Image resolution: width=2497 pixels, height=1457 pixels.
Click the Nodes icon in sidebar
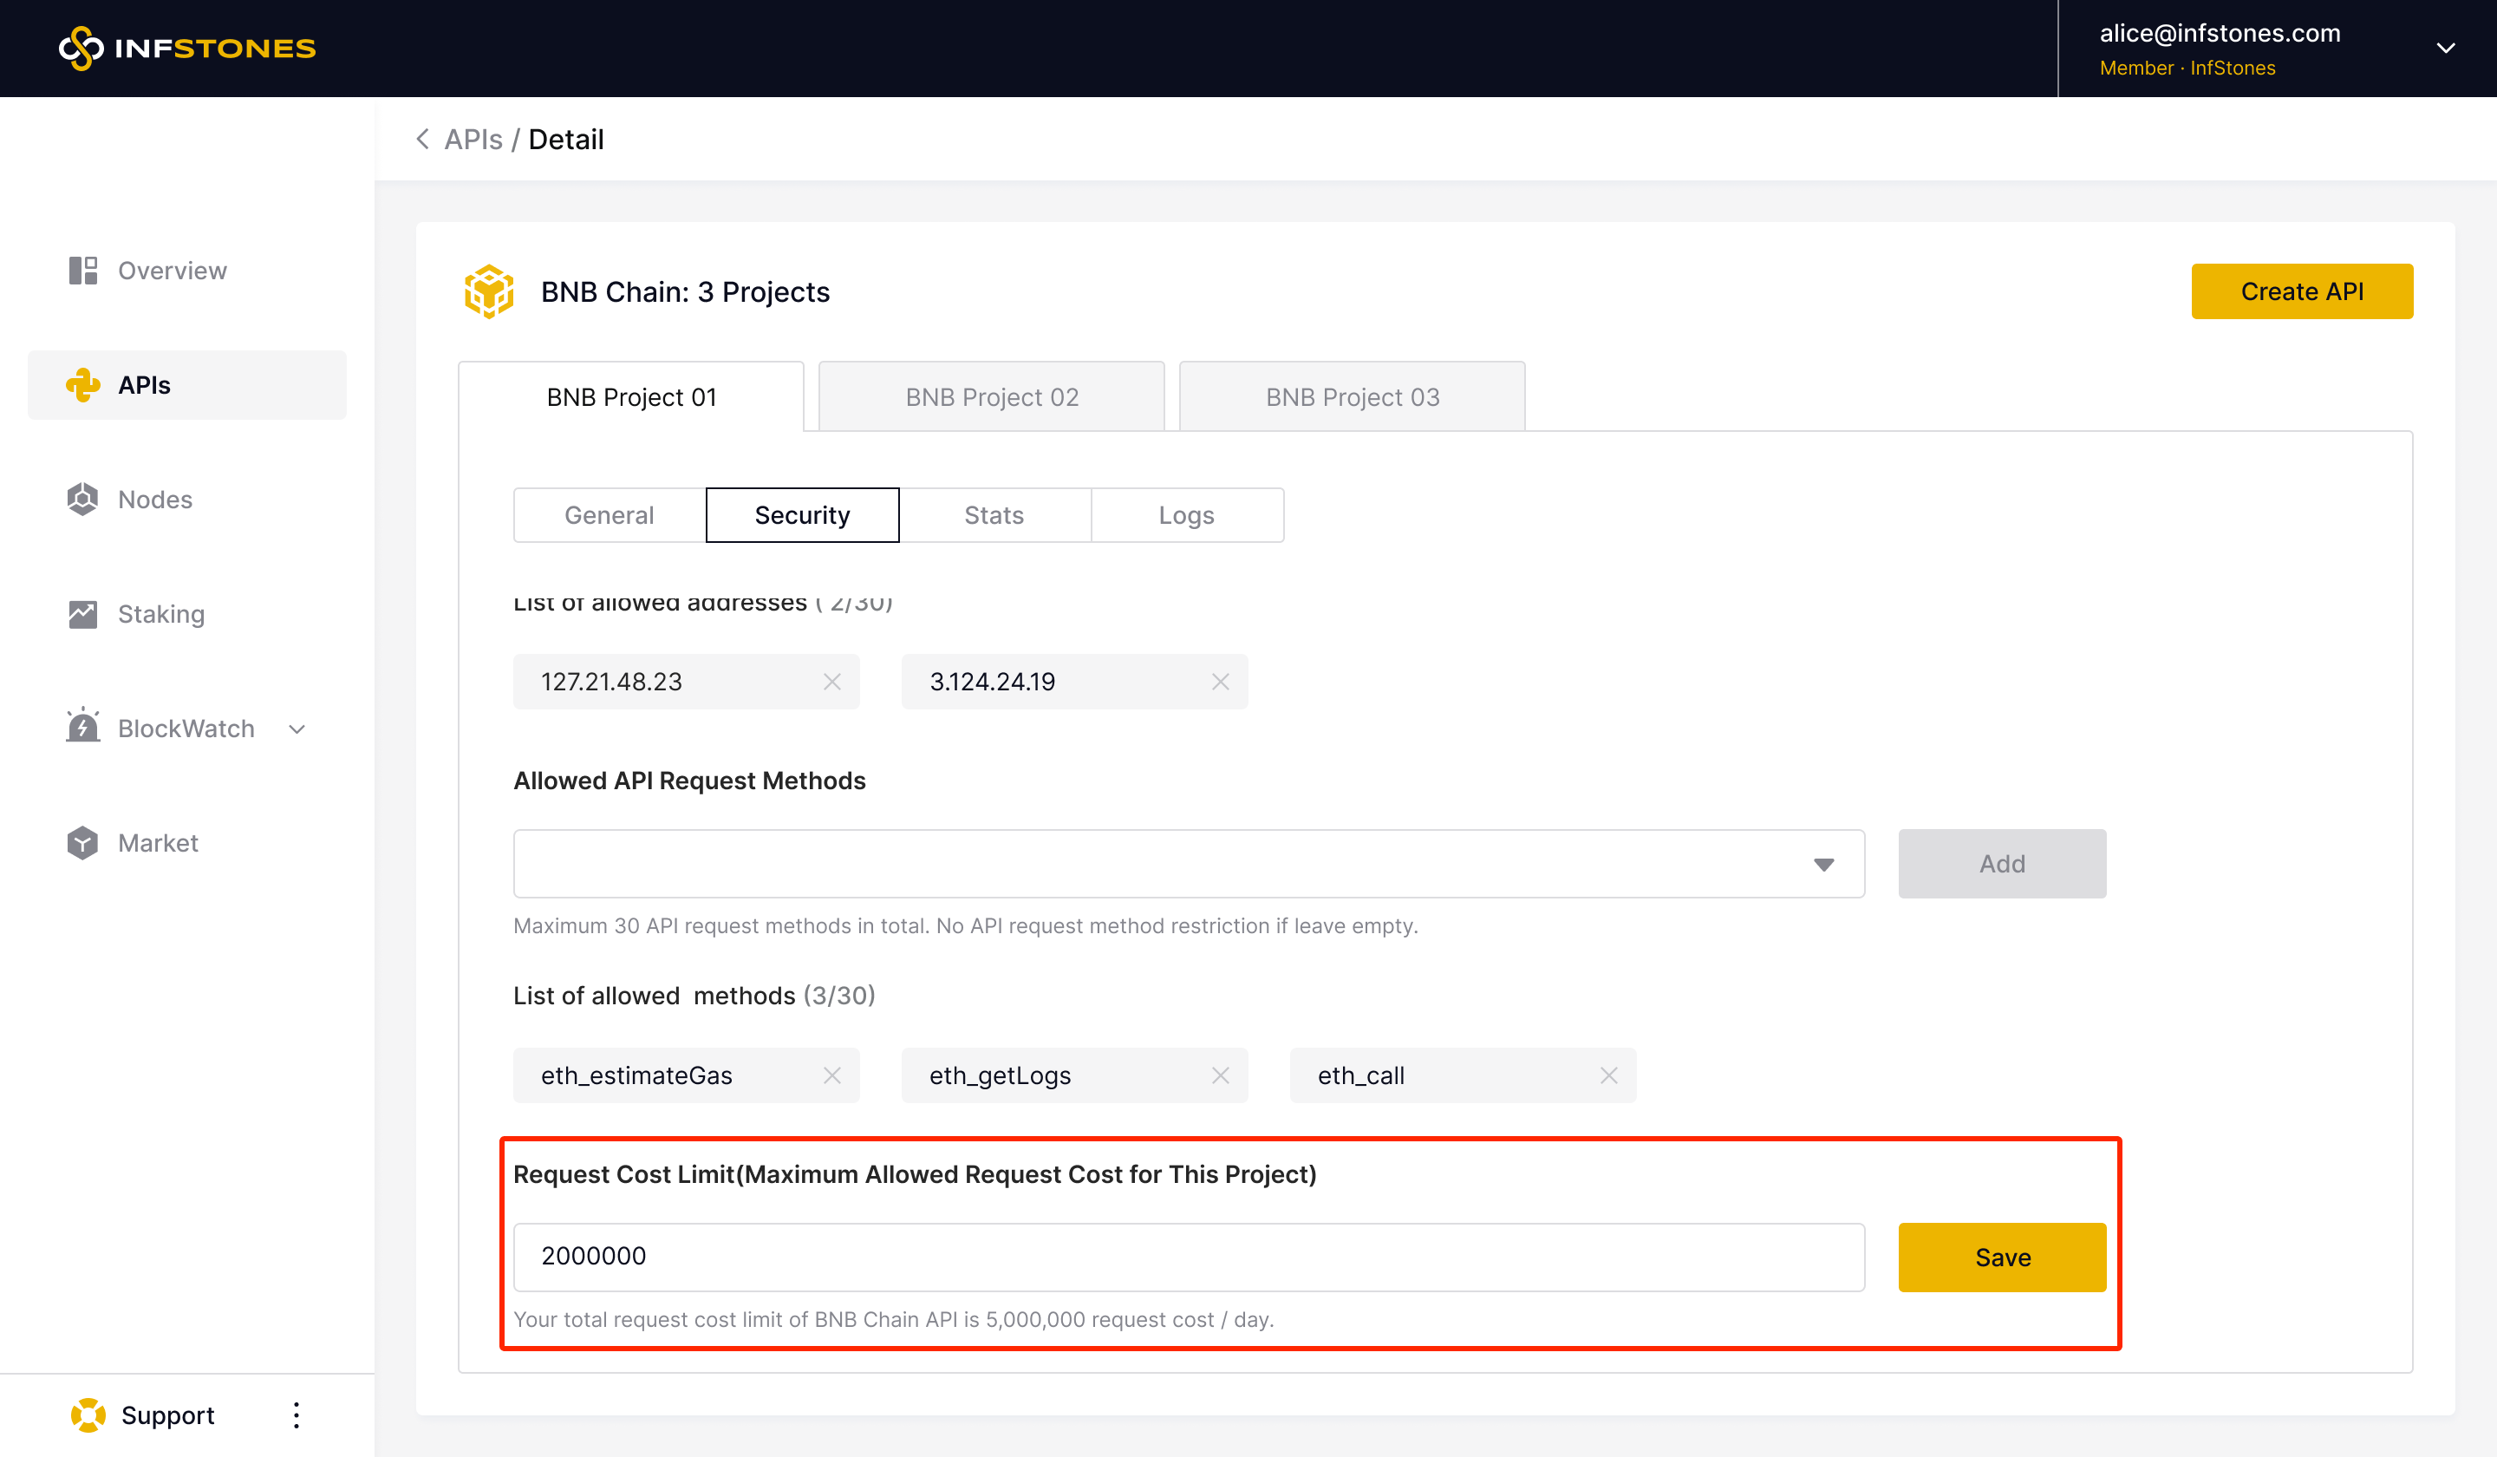83,500
